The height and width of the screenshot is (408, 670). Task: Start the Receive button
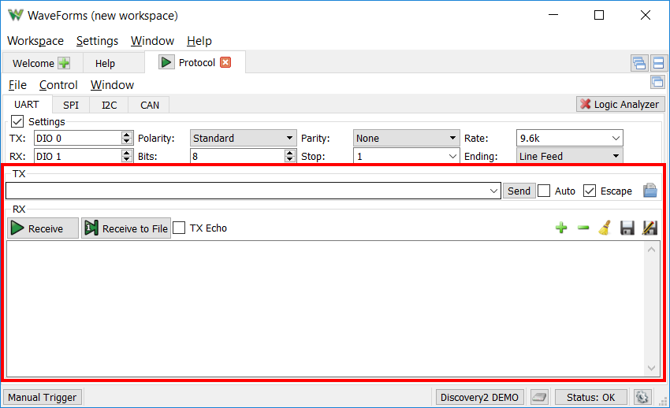click(x=43, y=228)
